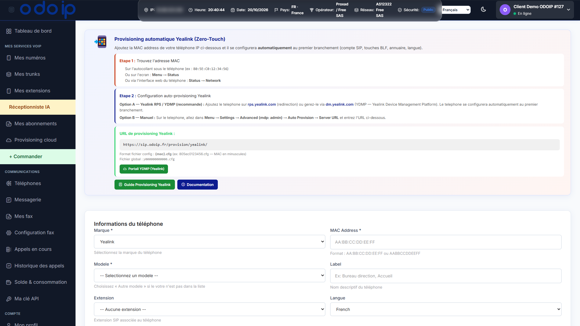Click the Portail YDMP (Yealink) button
The width and height of the screenshot is (580, 326).
(143, 169)
